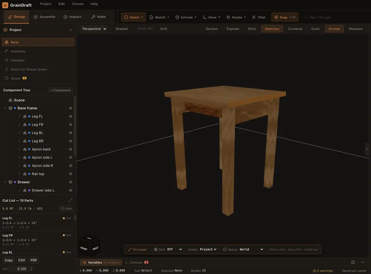The height and width of the screenshot is (274, 371).
Task: Switch to the Inspect tab
Action: (x=72, y=17)
